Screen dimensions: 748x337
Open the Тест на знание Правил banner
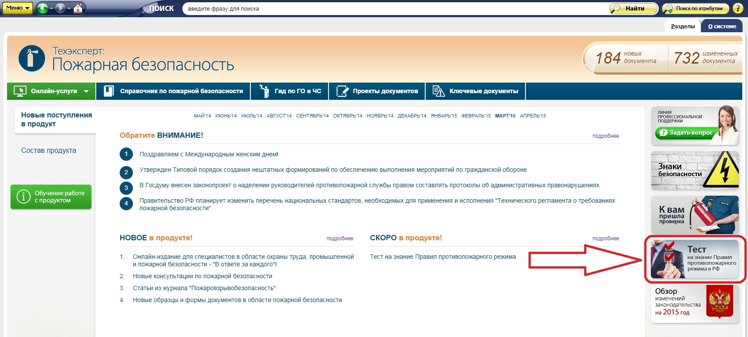tap(695, 259)
